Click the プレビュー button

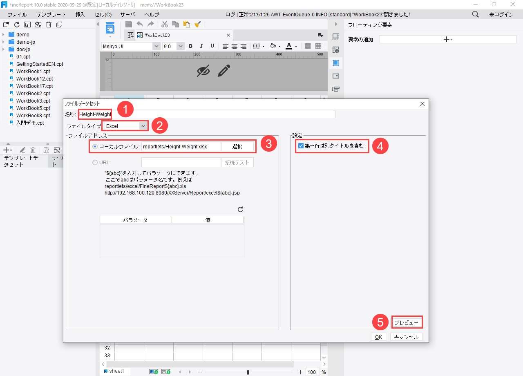click(407, 322)
